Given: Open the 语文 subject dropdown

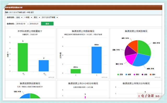Looking at the screenshot, I should 37,17.
